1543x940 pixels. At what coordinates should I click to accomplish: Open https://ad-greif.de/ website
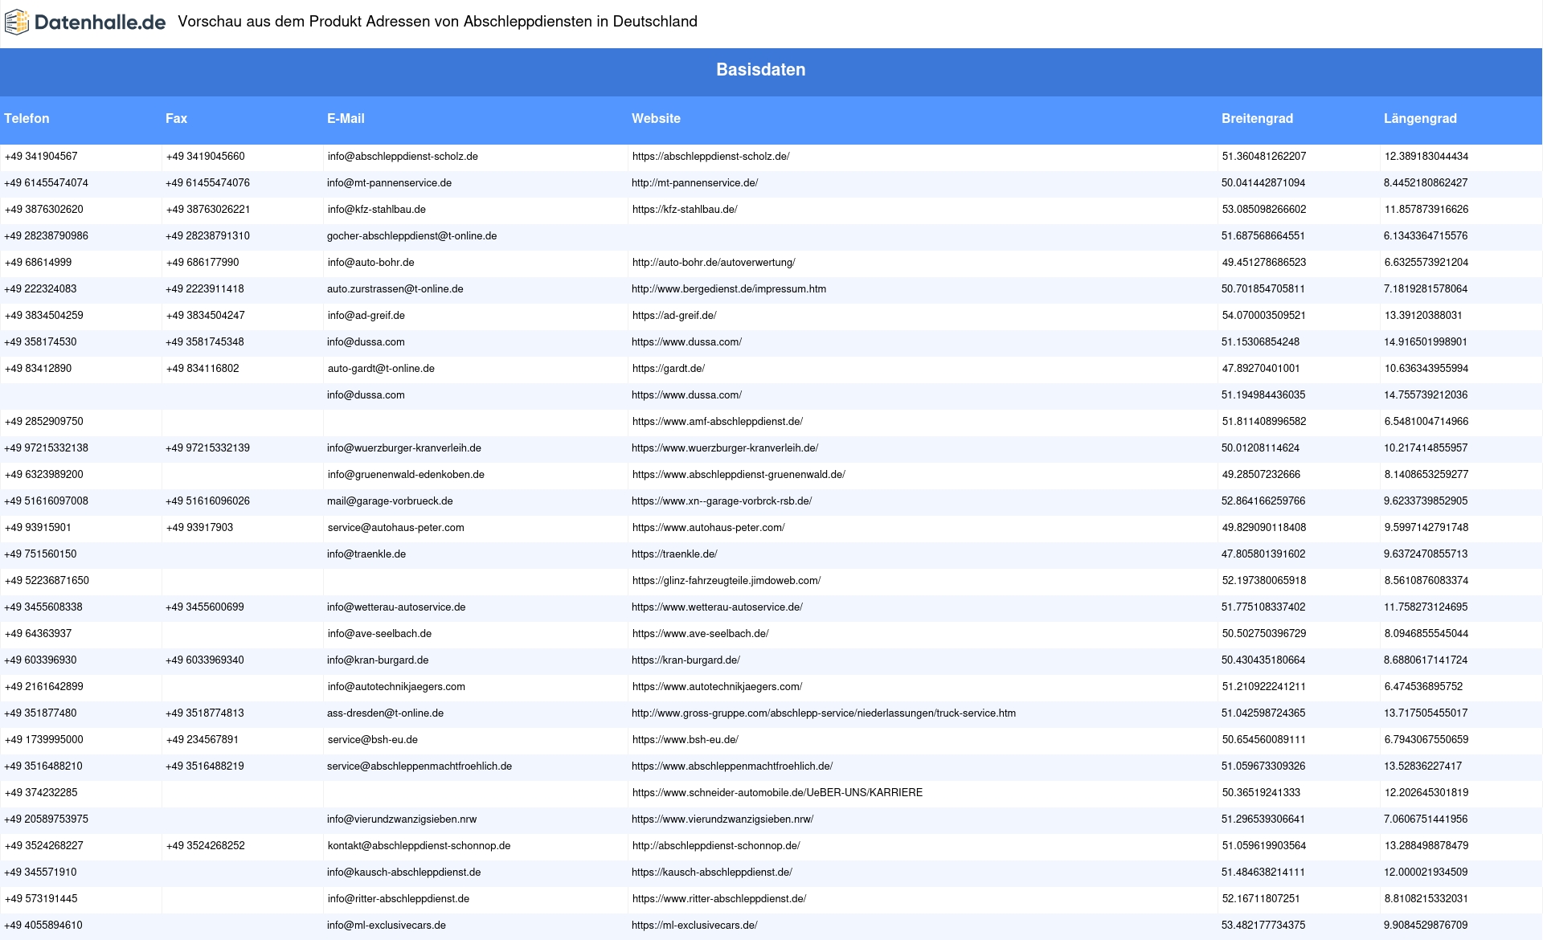674,316
